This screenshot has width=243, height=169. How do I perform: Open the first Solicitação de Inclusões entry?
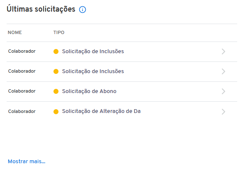(x=93, y=51)
